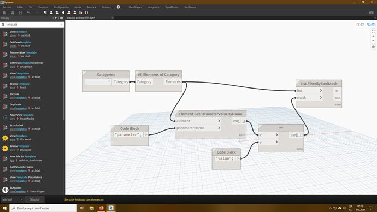Click chevron on mask input port

point(321,98)
